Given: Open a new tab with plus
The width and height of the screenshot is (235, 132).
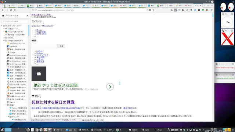Looking at the screenshot, I should (x=208, y=5).
